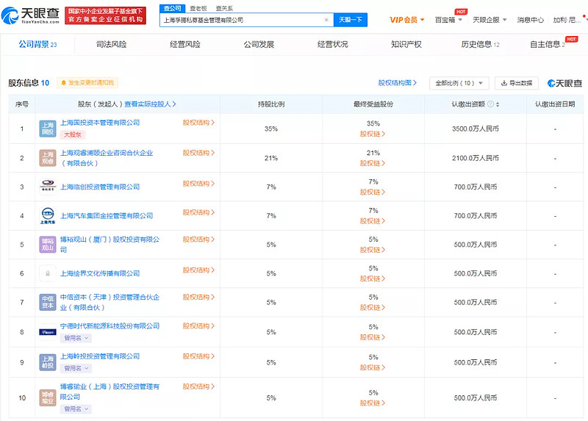Open 查看实际控股人 link in the header
The height and width of the screenshot is (421, 588).
pyautogui.click(x=150, y=104)
